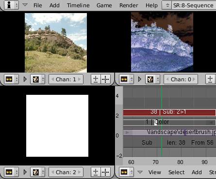216x179 pixels.
Task: Select the red '38 | Sub: 2>1' effect strip
Action: coord(169,112)
